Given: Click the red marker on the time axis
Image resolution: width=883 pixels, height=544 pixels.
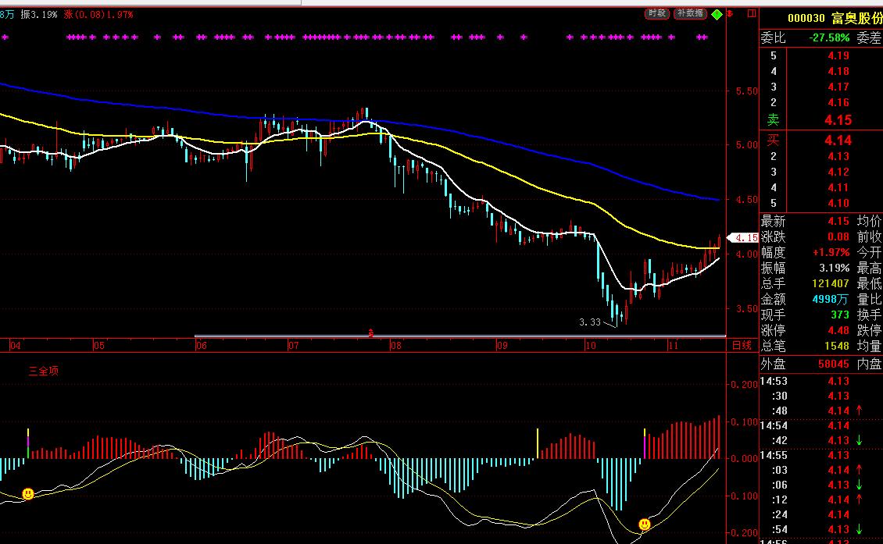Looking at the screenshot, I should [x=370, y=333].
